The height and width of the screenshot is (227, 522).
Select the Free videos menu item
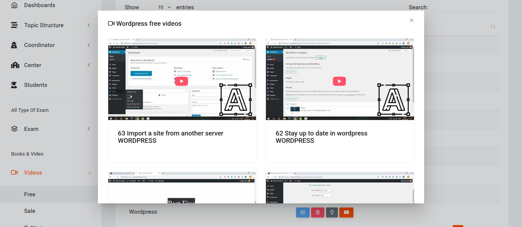click(x=30, y=194)
